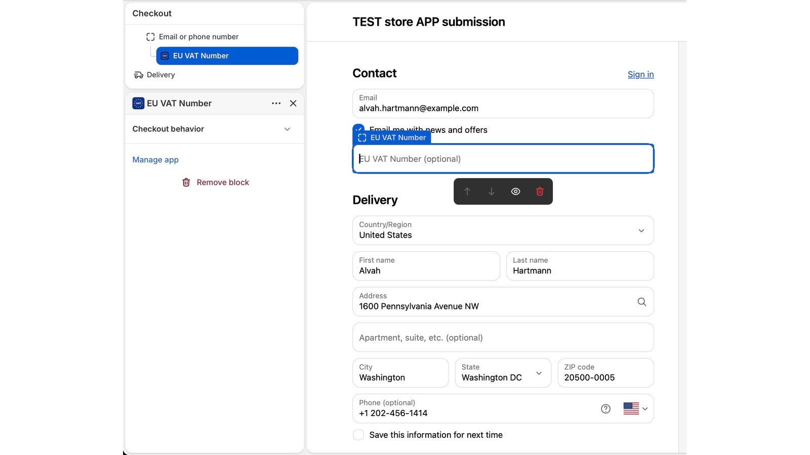This screenshot has width=810, height=455.
Task: Open the US flag country code selector
Action: [x=635, y=408]
